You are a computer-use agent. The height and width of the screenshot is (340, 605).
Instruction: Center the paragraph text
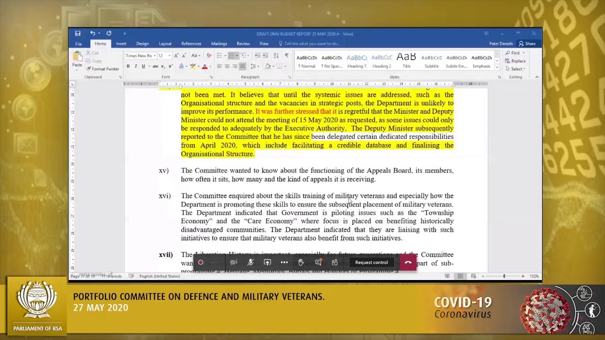[x=227, y=66]
